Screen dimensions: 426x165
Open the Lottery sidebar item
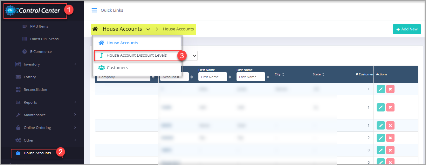click(x=30, y=77)
